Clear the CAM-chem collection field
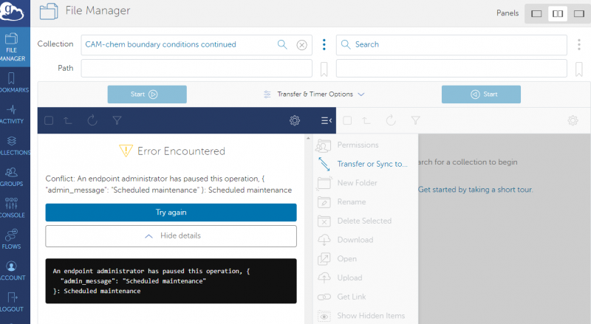591x324 pixels. 301,45
